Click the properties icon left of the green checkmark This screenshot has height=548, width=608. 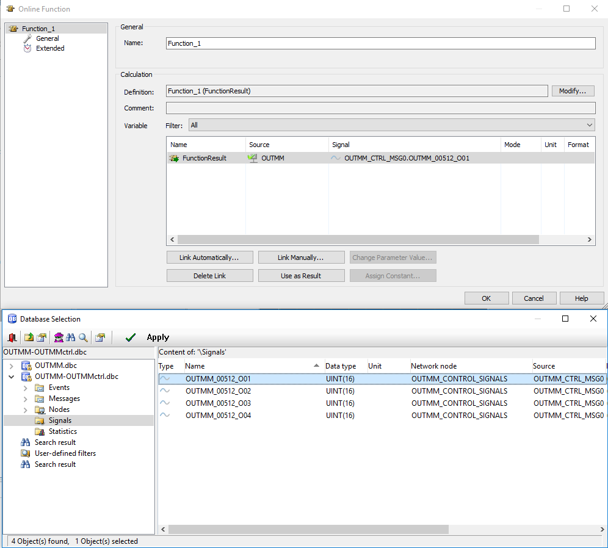tap(100, 337)
